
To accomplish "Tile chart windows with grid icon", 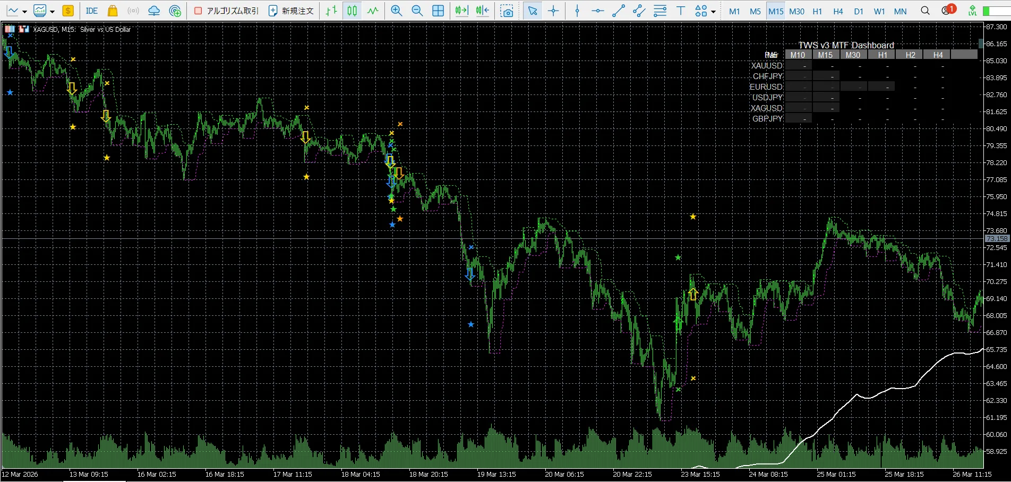I will (438, 11).
